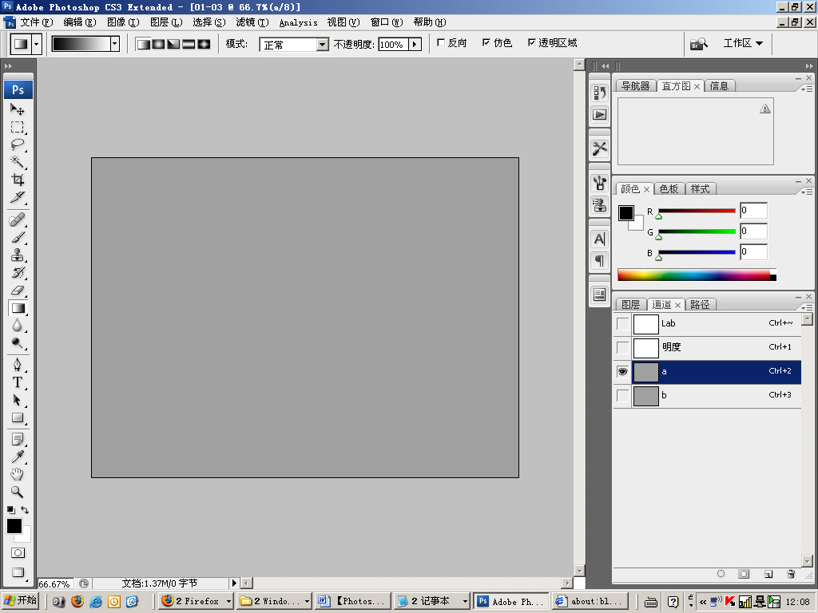Delete current channel trash icon
The height and width of the screenshot is (613, 818).
791,574
